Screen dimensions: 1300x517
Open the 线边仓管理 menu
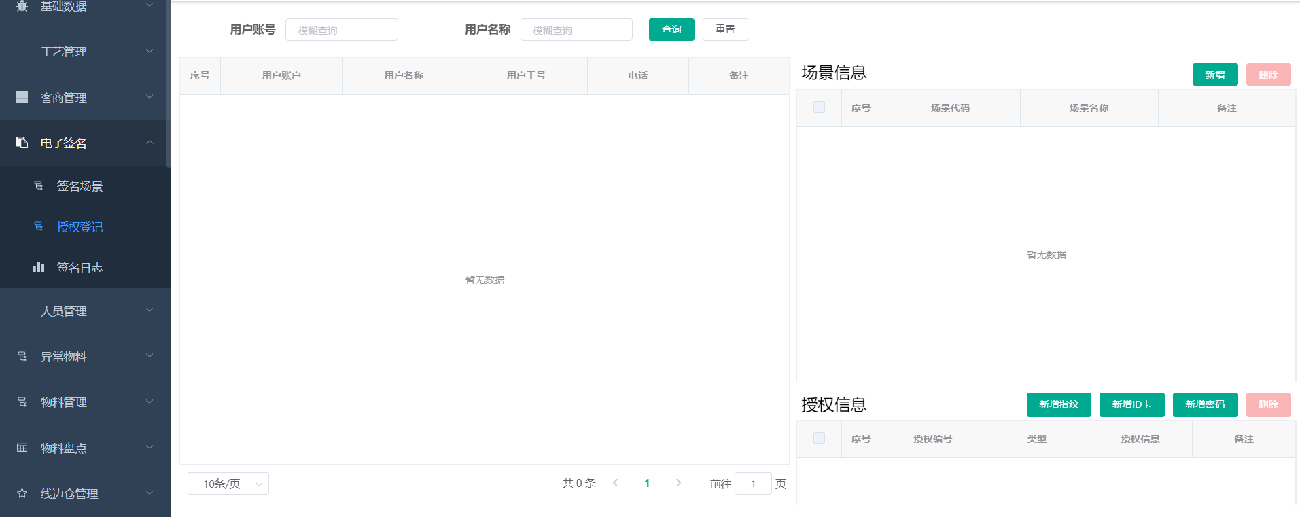[85, 493]
